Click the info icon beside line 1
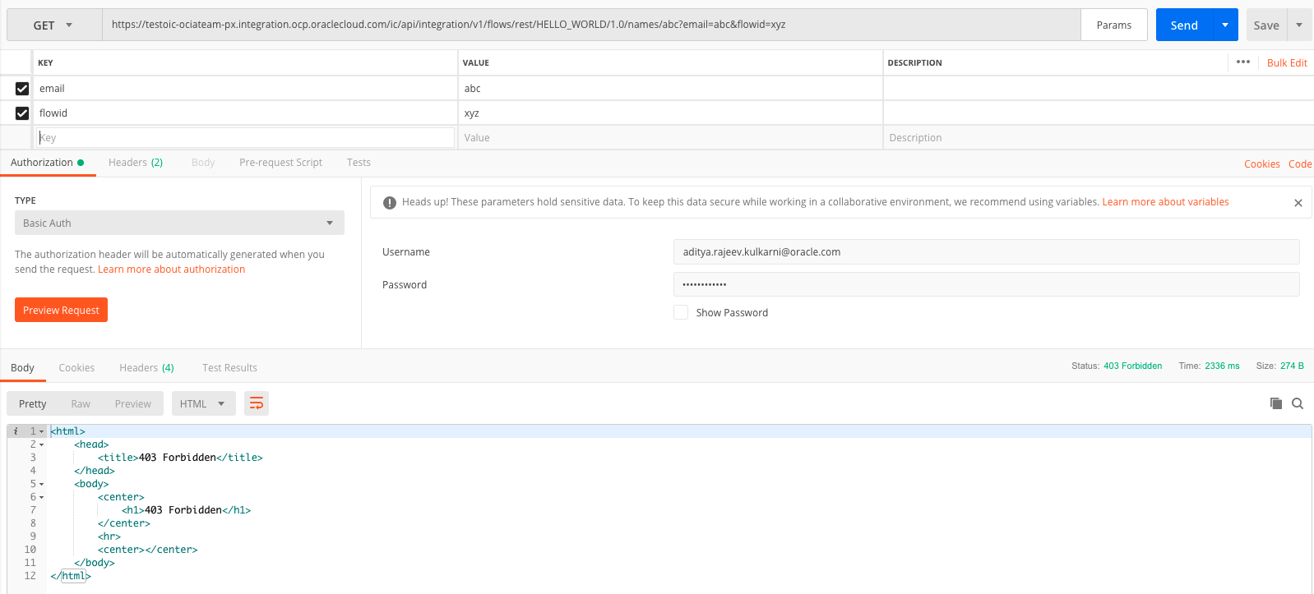 (x=15, y=431)
